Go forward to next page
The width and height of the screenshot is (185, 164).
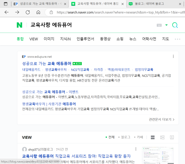tap(17, 12)
